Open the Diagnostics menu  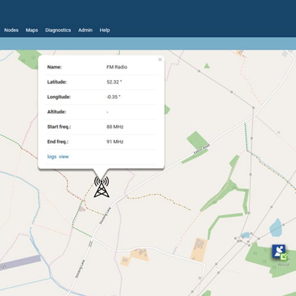click(58, 30)
